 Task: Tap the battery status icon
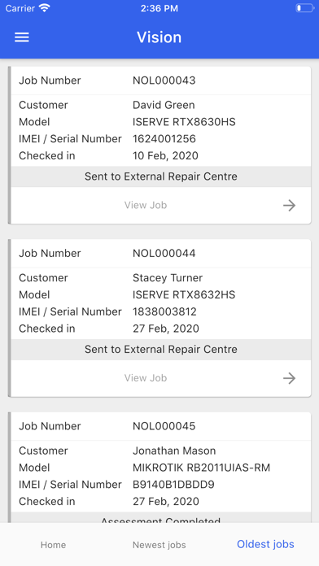(x=304, y=8)
